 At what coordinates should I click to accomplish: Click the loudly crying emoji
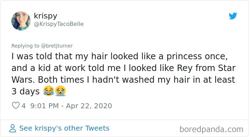(60, 91)
